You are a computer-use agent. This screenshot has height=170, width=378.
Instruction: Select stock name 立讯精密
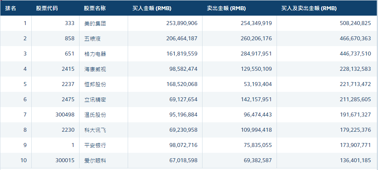click(95, 99)
